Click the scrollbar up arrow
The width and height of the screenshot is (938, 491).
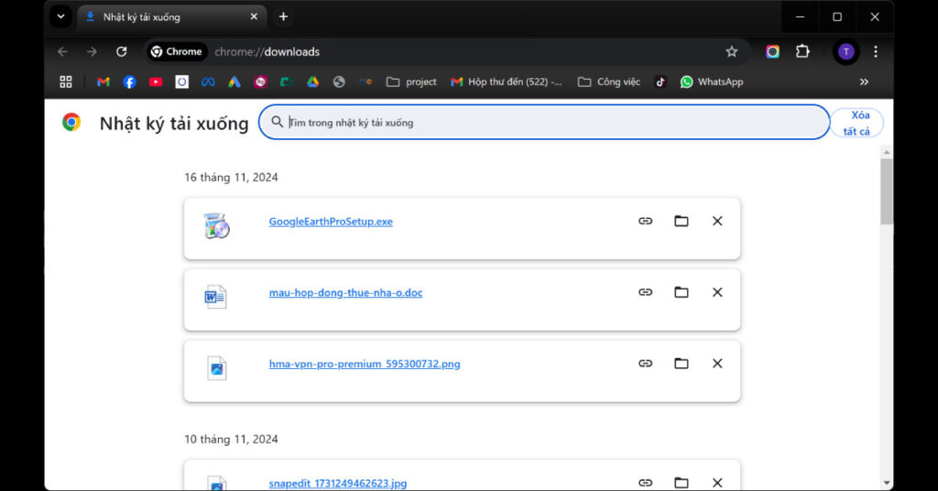point(887,152)
